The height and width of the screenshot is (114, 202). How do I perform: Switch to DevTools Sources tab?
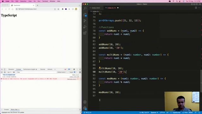[x=43, y=69]
